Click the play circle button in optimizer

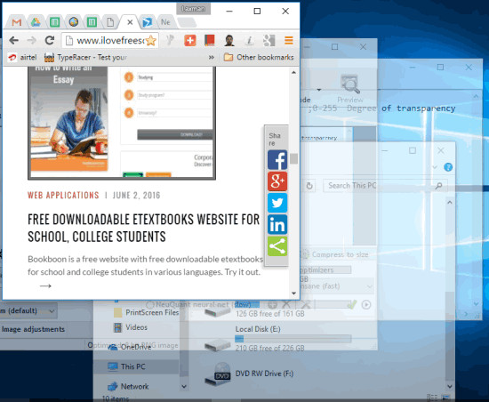tap(366, 305)
